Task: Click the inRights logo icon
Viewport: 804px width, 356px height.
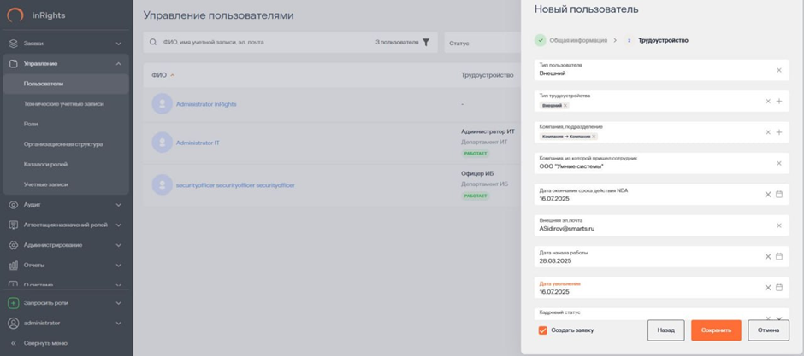Action: (15, 15)
